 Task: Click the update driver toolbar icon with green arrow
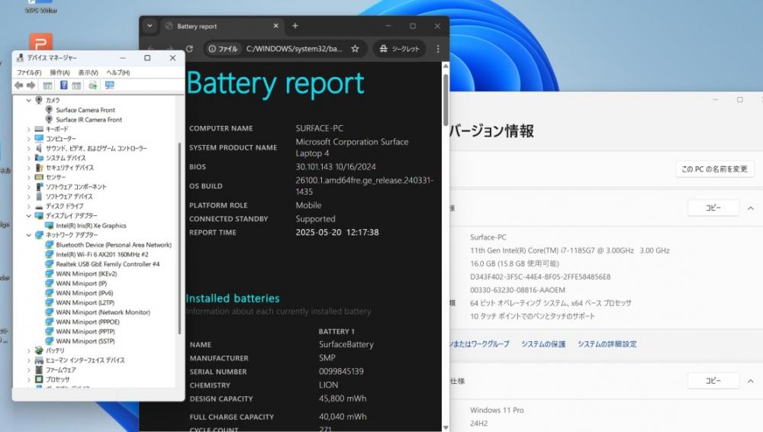pyautogui.click(x=92, y=85)
